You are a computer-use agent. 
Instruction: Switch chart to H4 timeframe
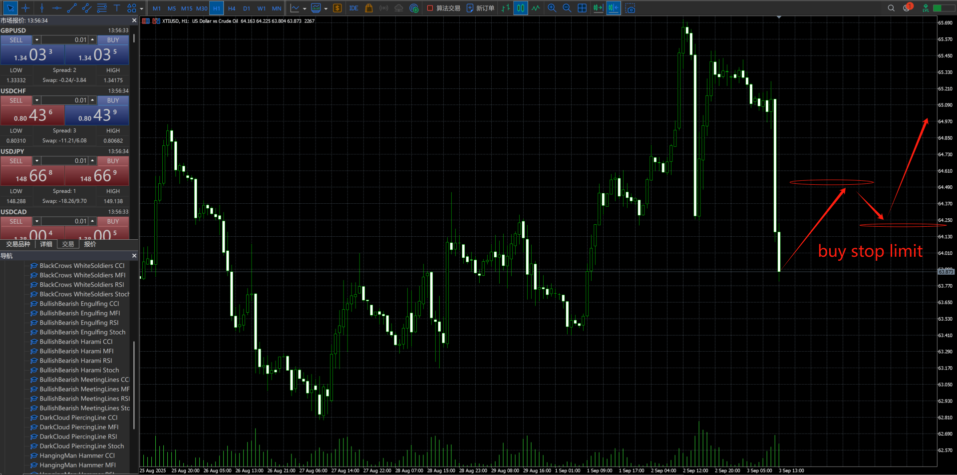(x=232, y=8)
